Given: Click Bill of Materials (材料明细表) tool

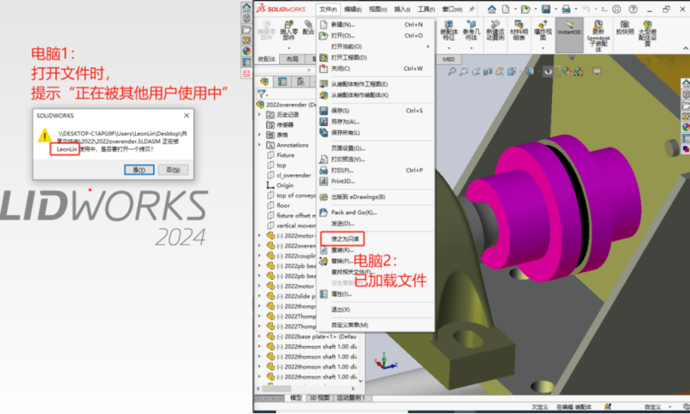Looking at the screenshot, I should pyautogui.click(x=519, y=30).
